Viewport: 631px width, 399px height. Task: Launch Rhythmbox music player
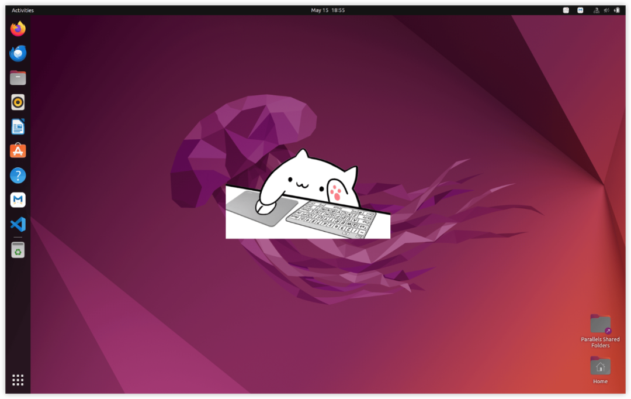18,102
